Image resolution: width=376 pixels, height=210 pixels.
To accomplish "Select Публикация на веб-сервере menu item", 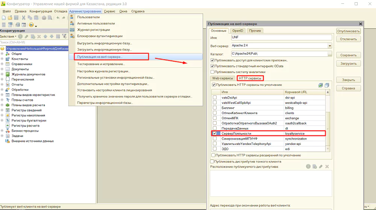I will [x=135, y=57].
